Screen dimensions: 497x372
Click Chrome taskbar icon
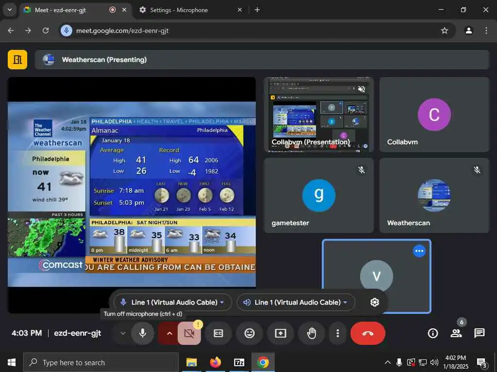pos(263,362)
